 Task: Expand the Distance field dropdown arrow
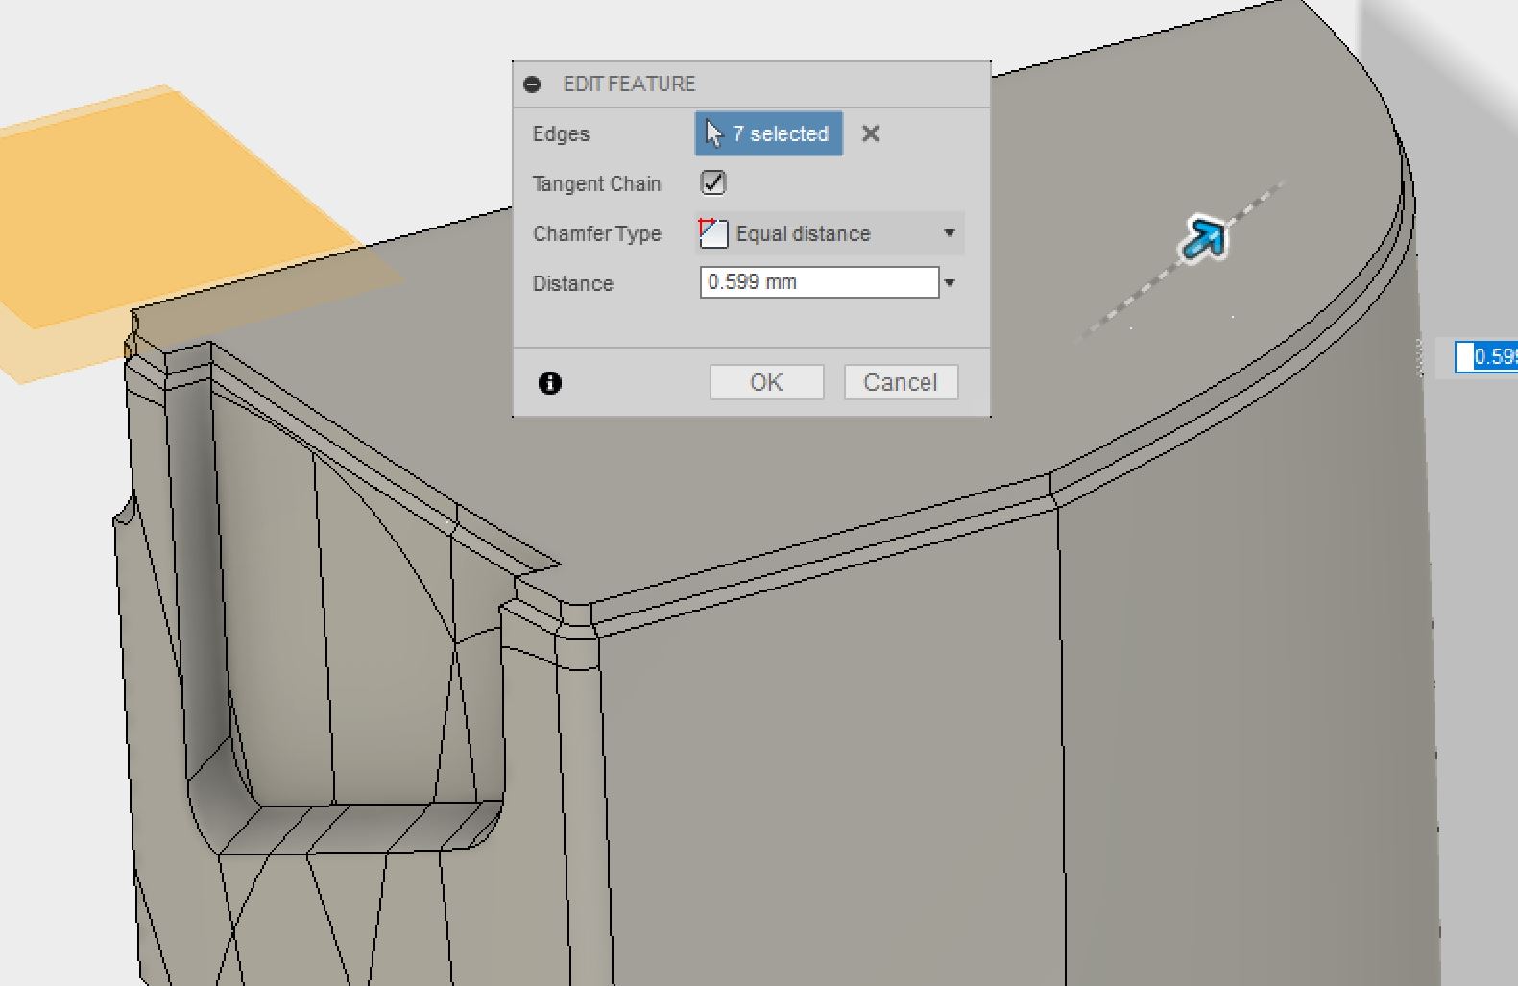[x=950, y=283]
